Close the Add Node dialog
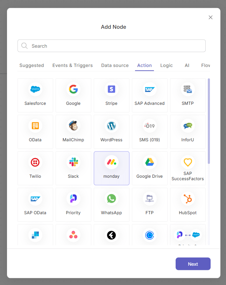 click(210, 18)
